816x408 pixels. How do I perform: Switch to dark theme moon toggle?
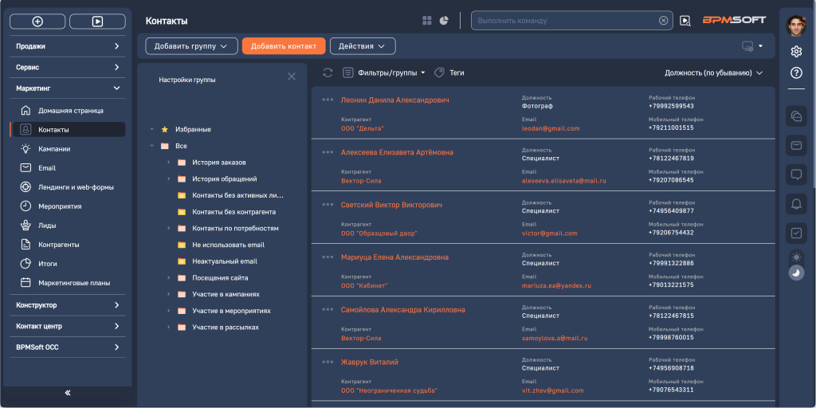(x=795, y=273)
